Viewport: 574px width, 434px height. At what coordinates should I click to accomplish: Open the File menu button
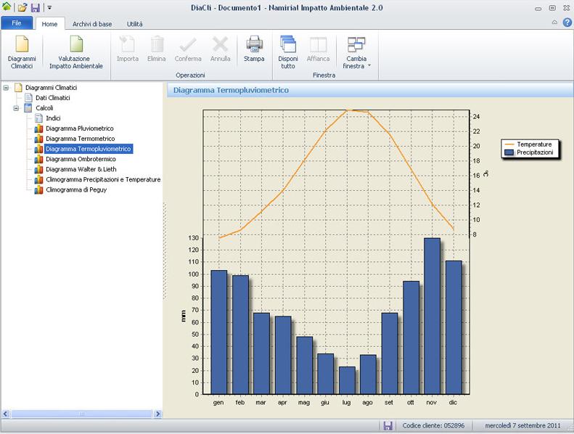coord(17,24)
